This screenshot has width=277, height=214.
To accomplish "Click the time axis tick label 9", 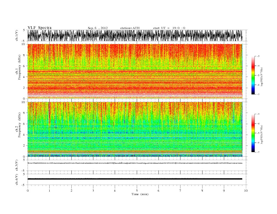I will [x=224, y=191].
